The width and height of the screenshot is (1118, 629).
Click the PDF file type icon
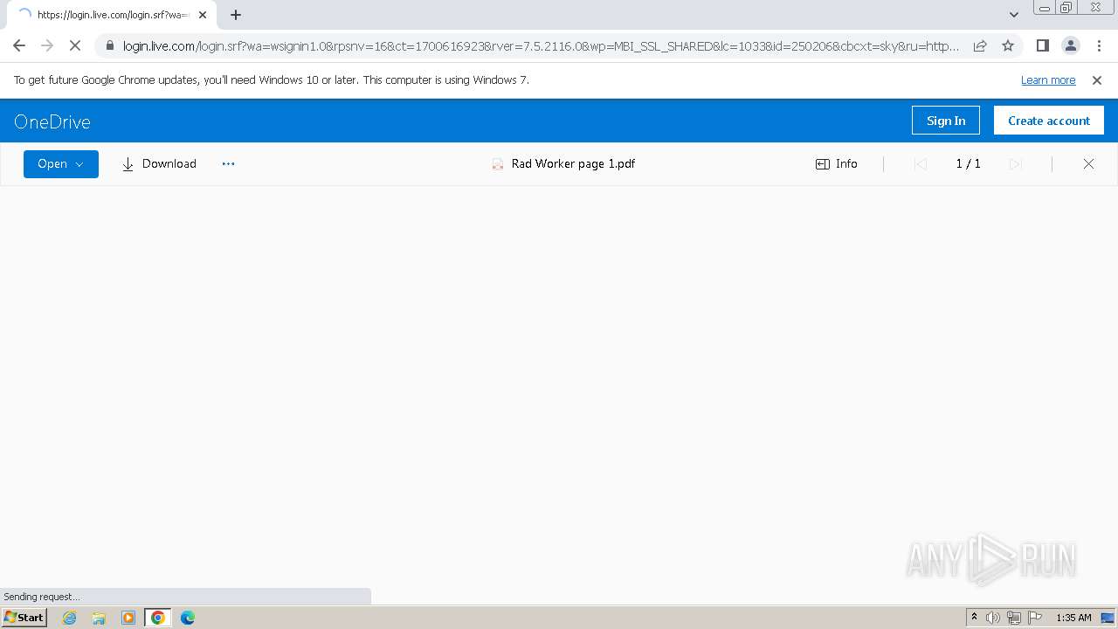tap(498, 164)
